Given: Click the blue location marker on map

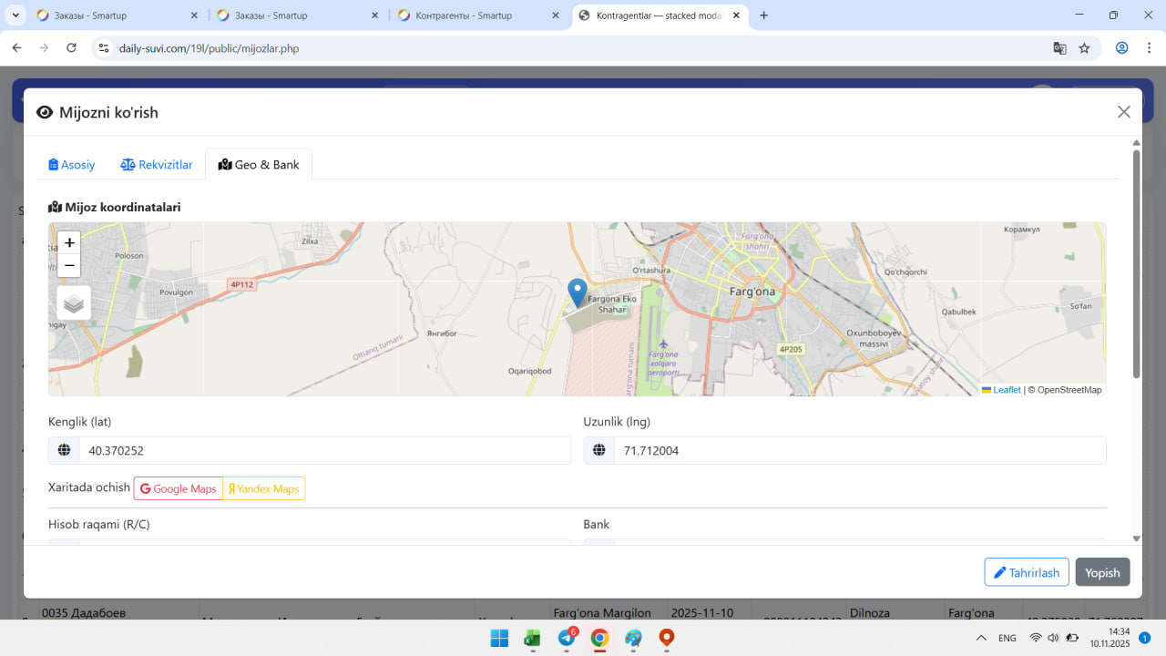Looking at the screenshot, I should pyautogui.click(x=577, y=292).
